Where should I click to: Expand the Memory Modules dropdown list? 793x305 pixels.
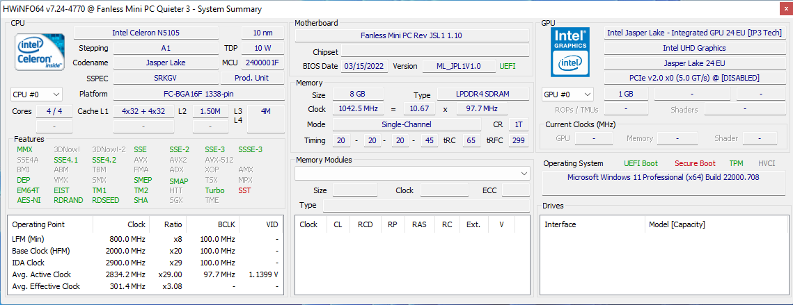[412, 174]
